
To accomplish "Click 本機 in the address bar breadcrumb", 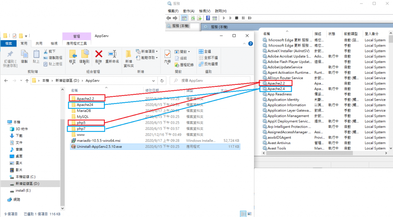I will (x=46, y=81).
